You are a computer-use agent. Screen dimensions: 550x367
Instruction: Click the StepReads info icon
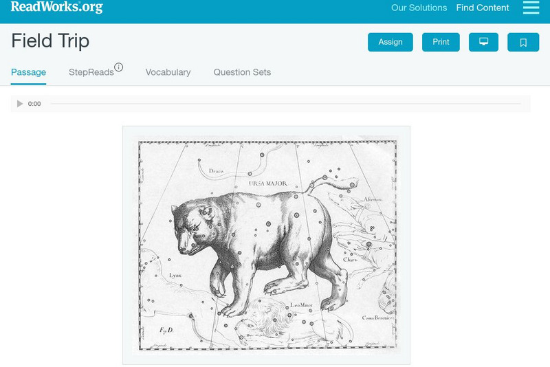click(x=118, y=67)
